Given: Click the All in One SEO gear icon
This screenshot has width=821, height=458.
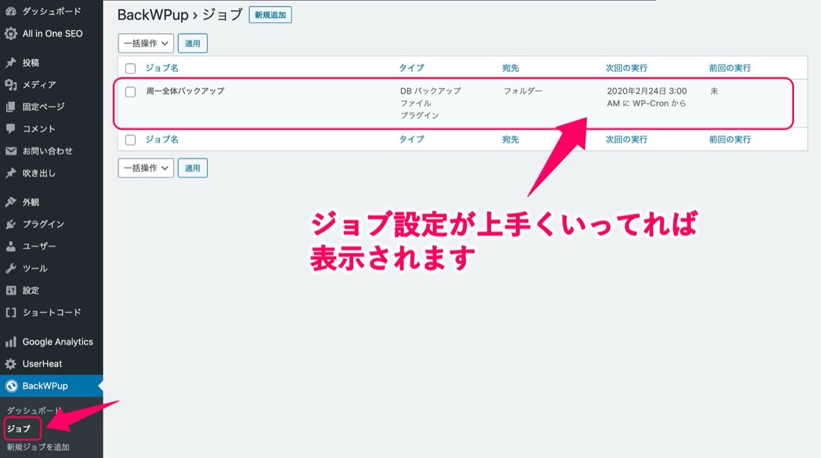Looking at the screenshot, I should pyautogui.click(x=11, y=33).
